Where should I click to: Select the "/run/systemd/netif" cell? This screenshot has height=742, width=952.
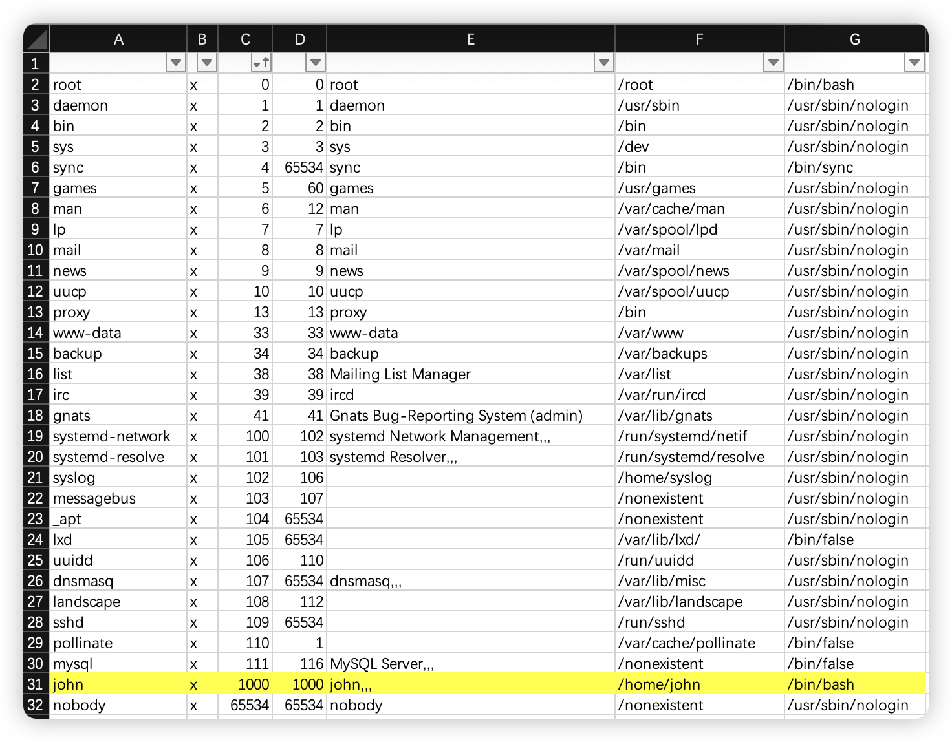pos(700,436)
